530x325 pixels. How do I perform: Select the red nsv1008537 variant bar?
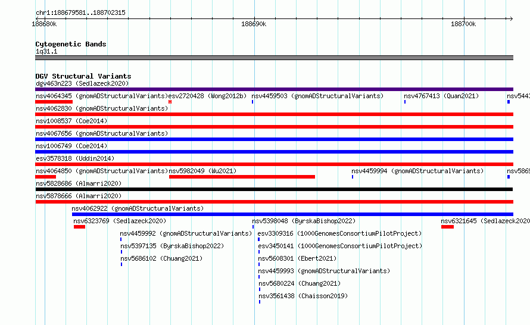[x=274, y=127]
